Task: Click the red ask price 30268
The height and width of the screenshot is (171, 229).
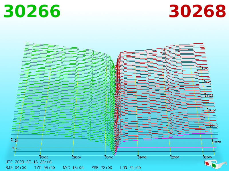Action: [197, 11]
